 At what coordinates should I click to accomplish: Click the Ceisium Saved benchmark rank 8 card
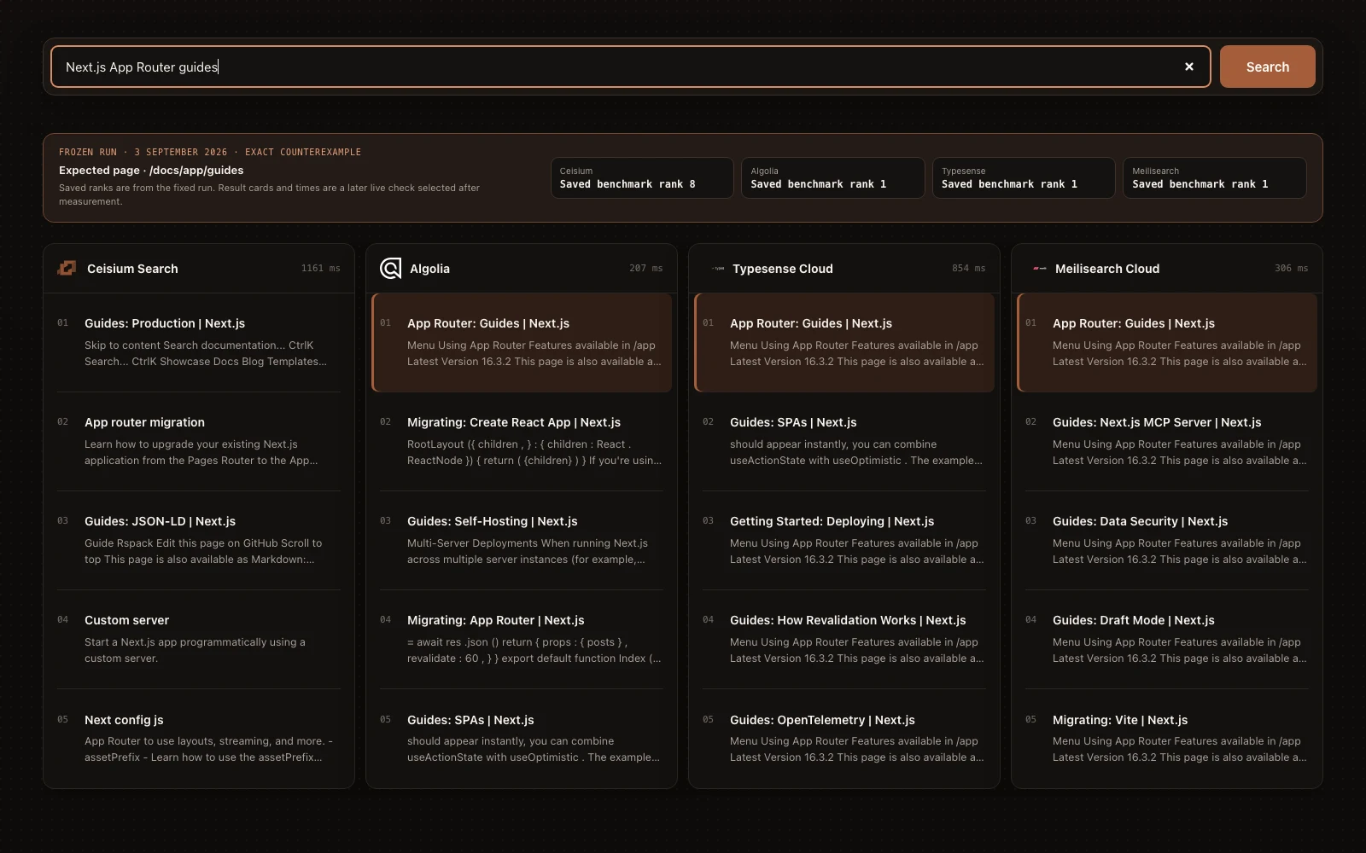[x=642, y=177]
